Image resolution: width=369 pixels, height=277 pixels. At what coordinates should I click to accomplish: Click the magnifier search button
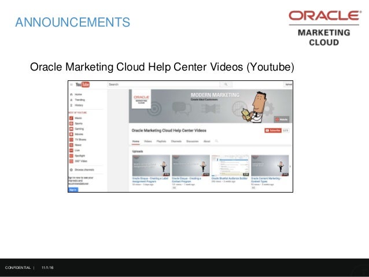(226, 84)
